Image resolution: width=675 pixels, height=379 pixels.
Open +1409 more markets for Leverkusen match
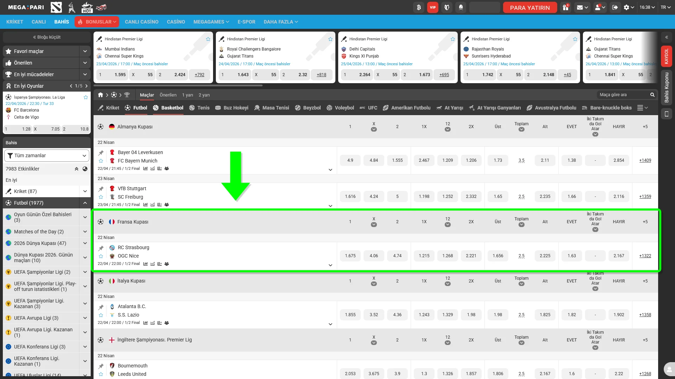click(x=645, y=160)
